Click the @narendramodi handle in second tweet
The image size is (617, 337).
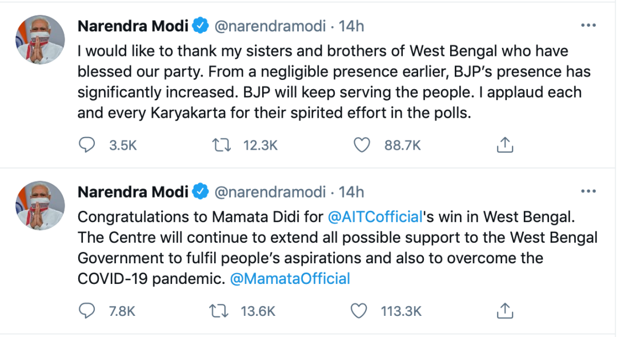pyautogui.click(x=270, y=192)
